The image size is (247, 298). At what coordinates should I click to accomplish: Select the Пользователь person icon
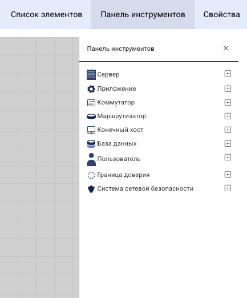click(x=91, y=159)
